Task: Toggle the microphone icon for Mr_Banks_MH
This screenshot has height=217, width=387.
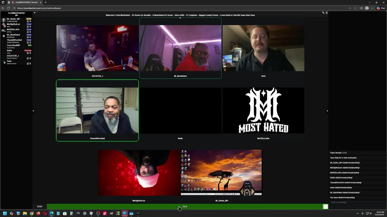Action: [30, 21]
